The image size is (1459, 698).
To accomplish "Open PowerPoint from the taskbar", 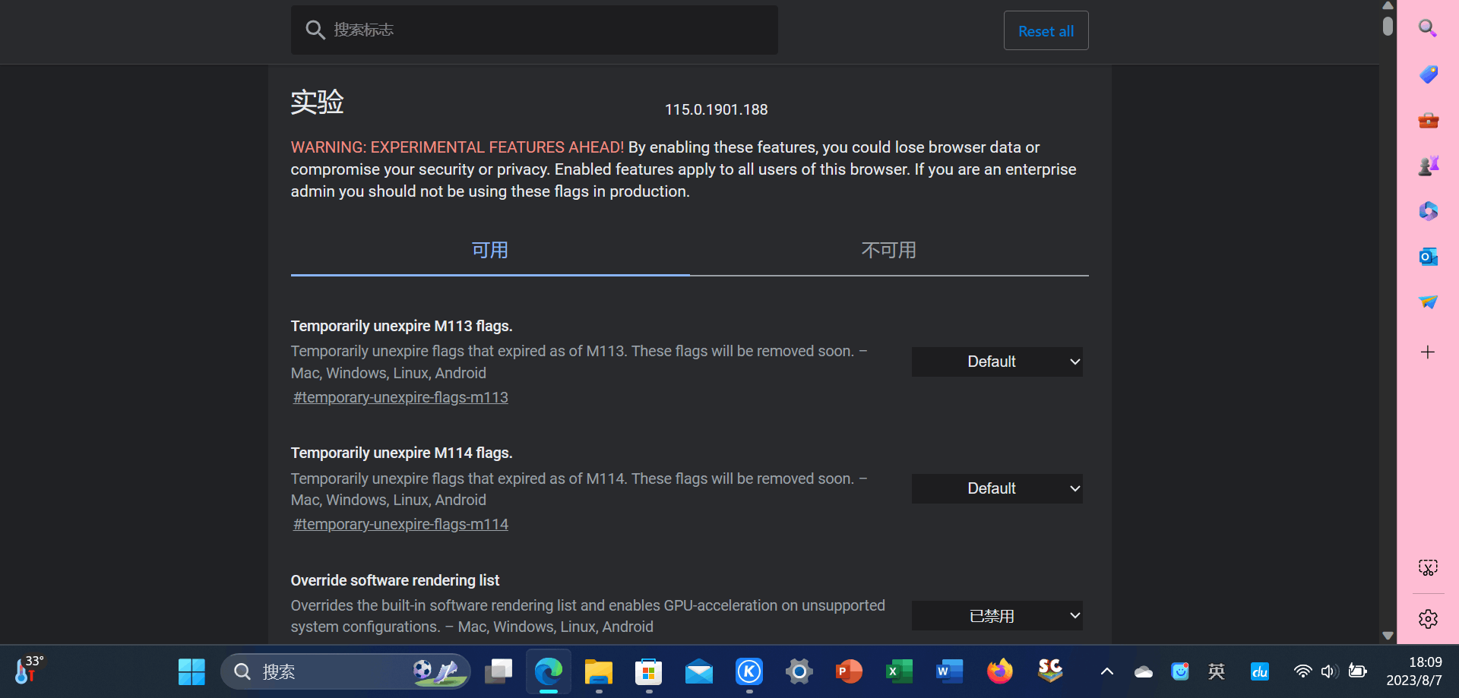I will (x=849, y=671).
